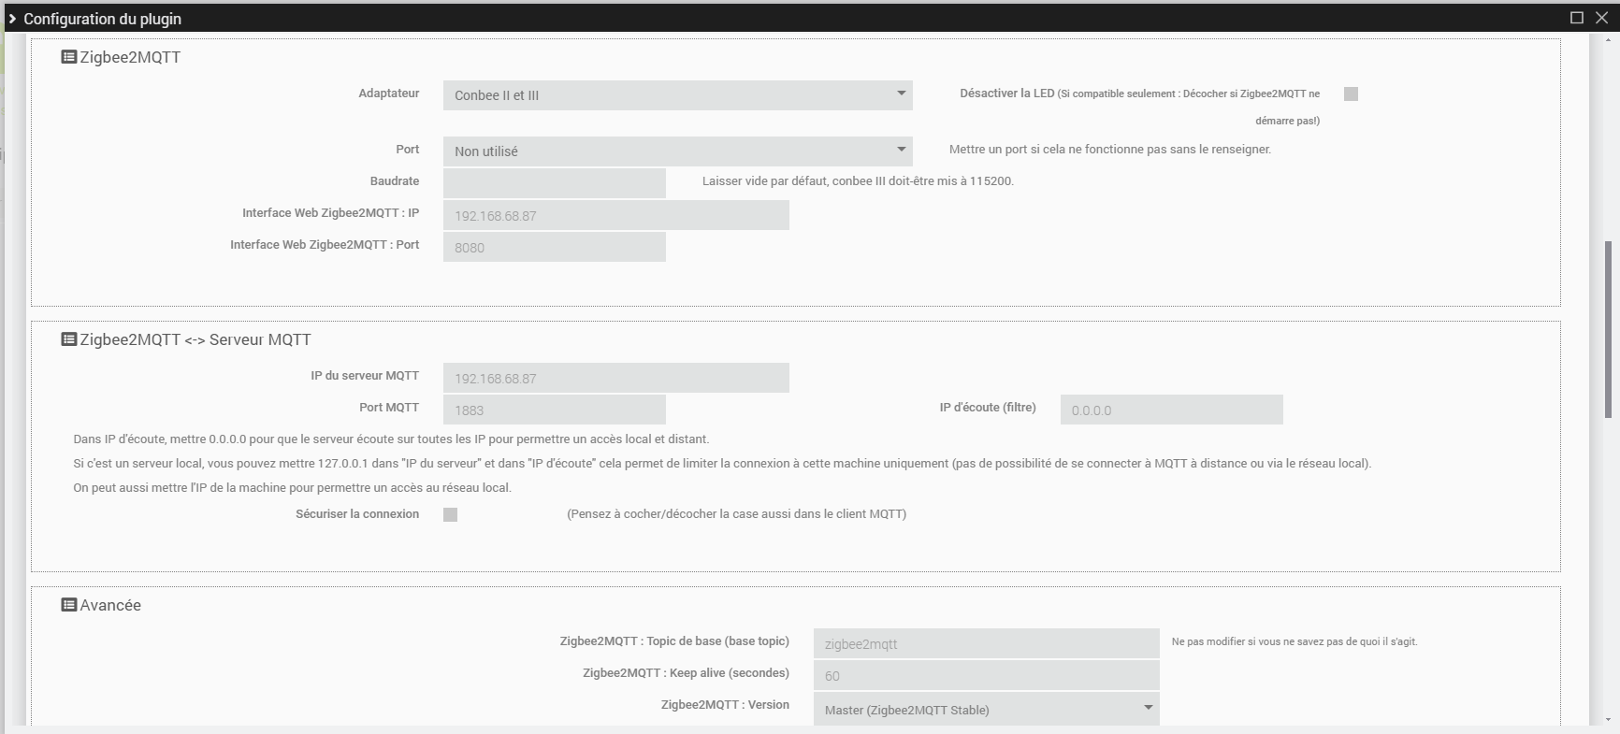Viewport: 1620px width, 734px height.
Task: Click the 'Interface Web Zigbee2MQTT : Port' label
Action: [325, 245]
